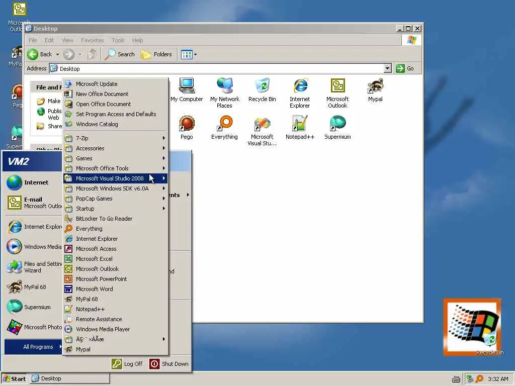This screenshot has height=386, width=515.
Task: Launch Notepad++ from All Programs
Action: [116, 309]
